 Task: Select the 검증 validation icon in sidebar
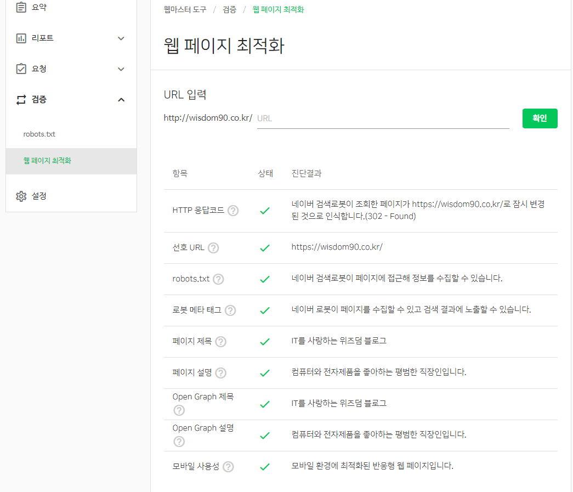click(x=21, y=99)
